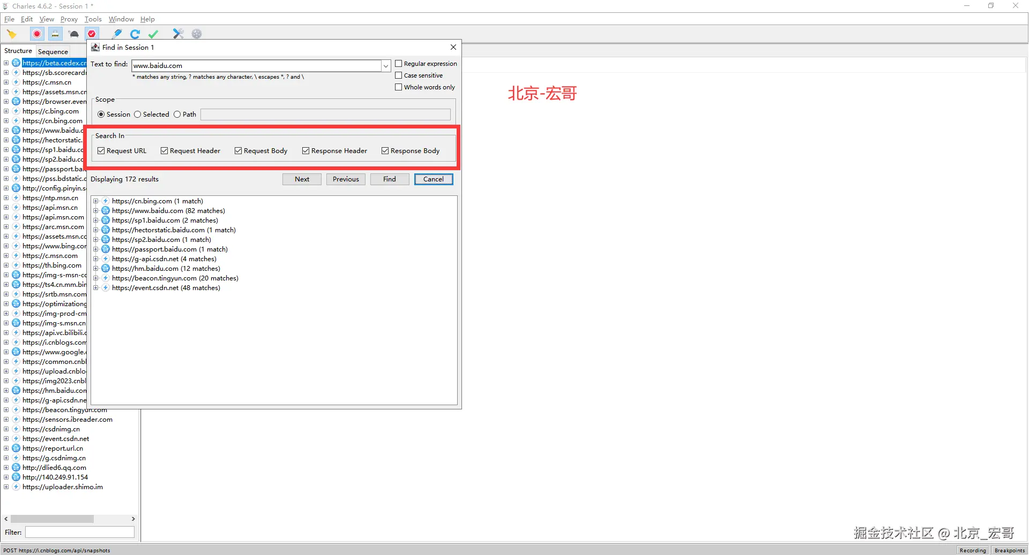Expand the uploader.shimo.im tree node
This screenshot has width=1029, height=555.
pyautogui.click(x=6, y=487)
